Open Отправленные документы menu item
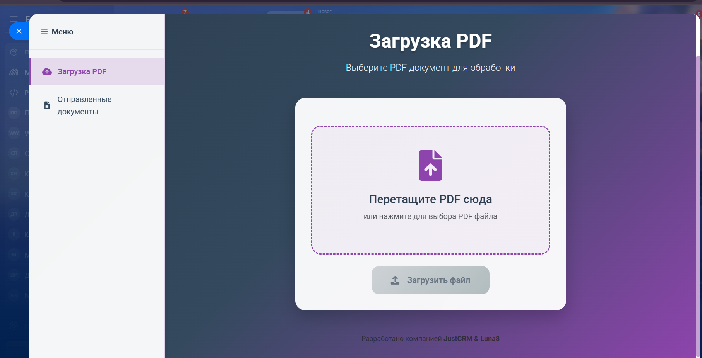The image size is (702, 358). (97, 105)
